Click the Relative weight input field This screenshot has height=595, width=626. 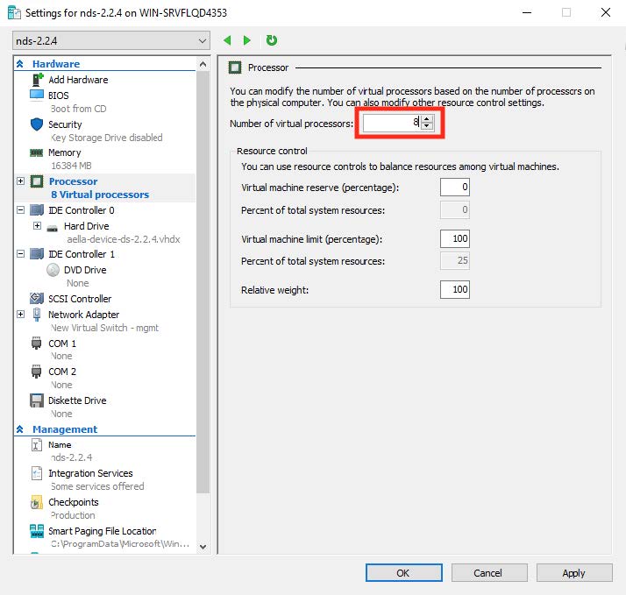455,289
